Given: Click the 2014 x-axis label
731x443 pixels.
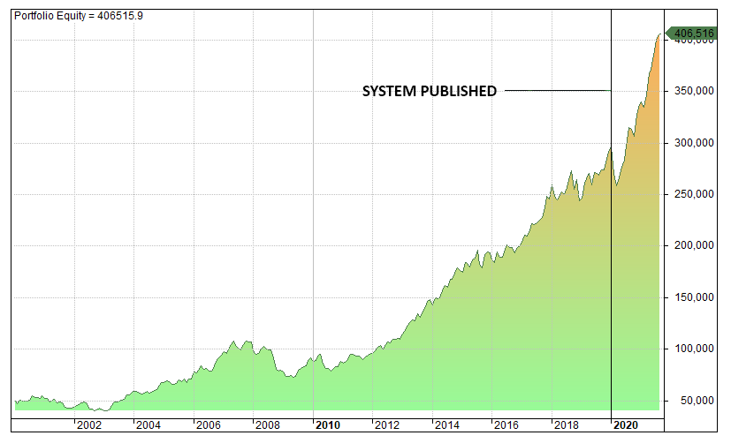Looking at the screenshot, I should (446, 424).
